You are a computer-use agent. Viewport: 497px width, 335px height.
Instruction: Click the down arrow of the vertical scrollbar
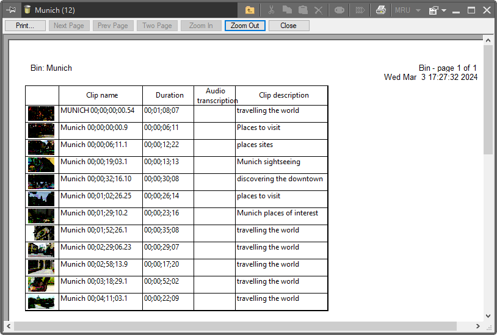pyautogui.click(x=488, y=315)
